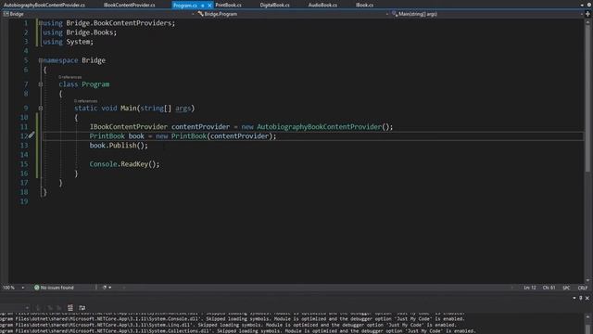Open the Bridge project scope dropdown
The width and height of the screenshot is (593, 334).
98,14
